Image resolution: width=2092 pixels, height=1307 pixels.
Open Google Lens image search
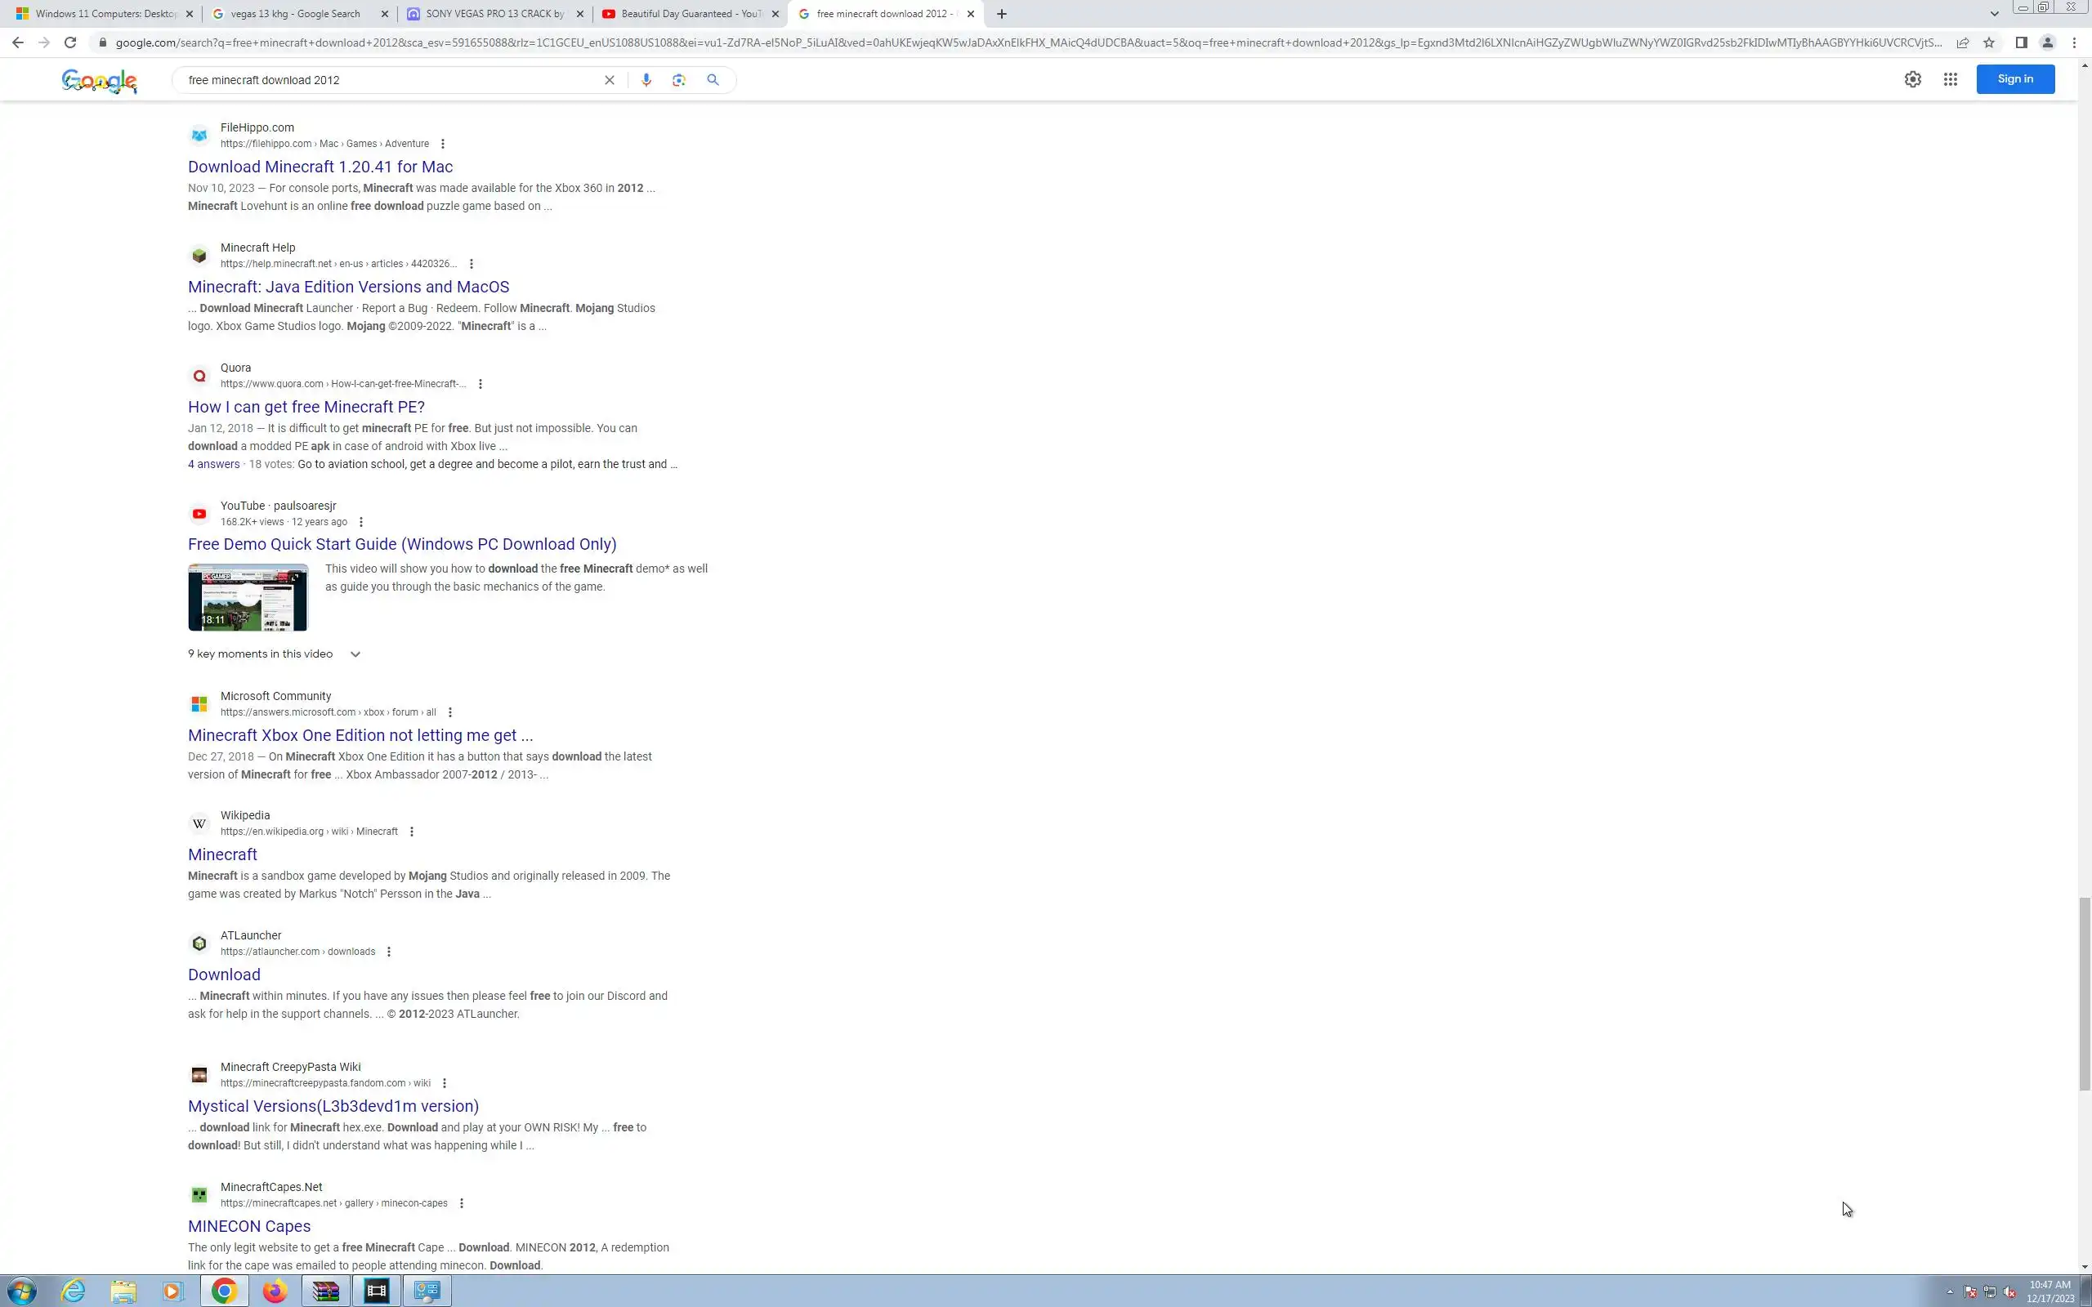pos(678,79)
